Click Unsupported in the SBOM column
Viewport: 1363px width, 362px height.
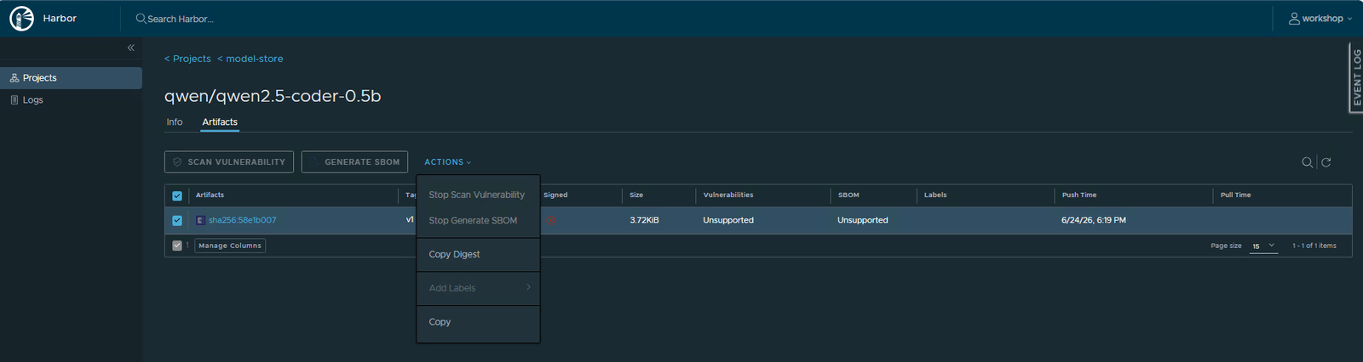(863, 220)
